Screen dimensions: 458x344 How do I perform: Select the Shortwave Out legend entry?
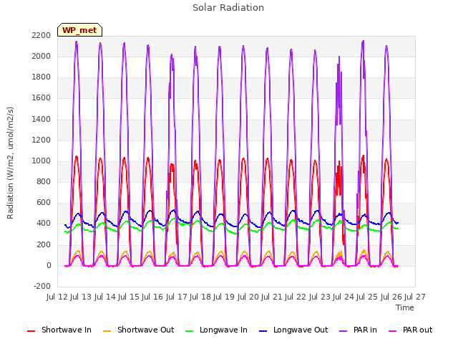[138, 330]
